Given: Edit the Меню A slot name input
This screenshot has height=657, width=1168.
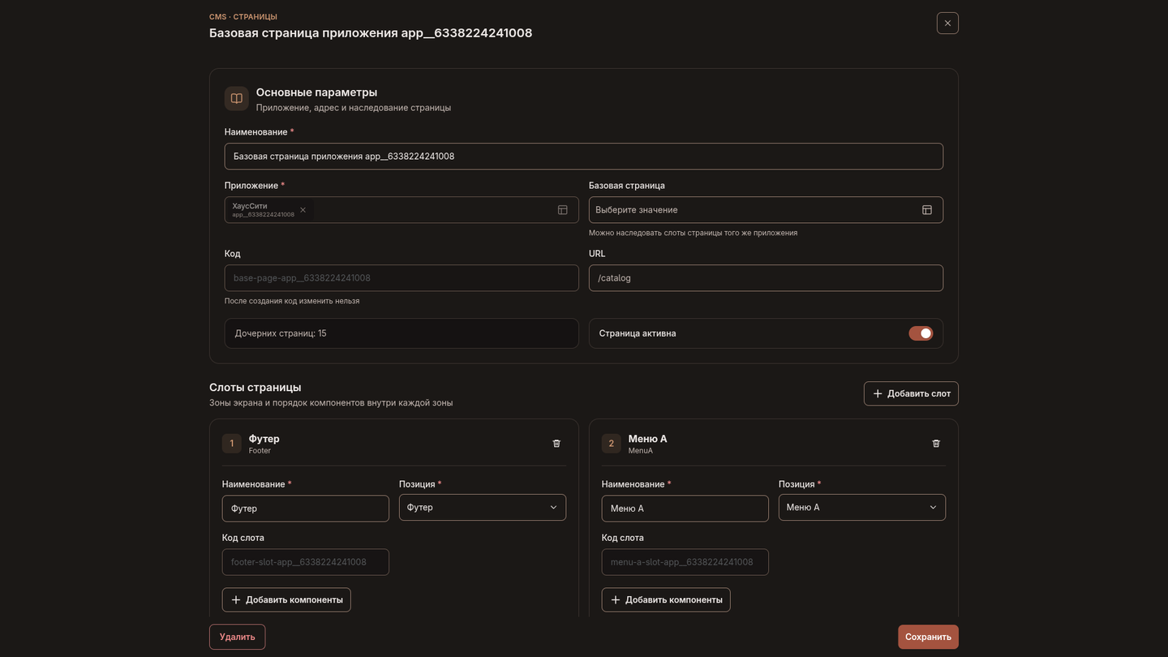Looking at the screenshot, I should (685, 509).
